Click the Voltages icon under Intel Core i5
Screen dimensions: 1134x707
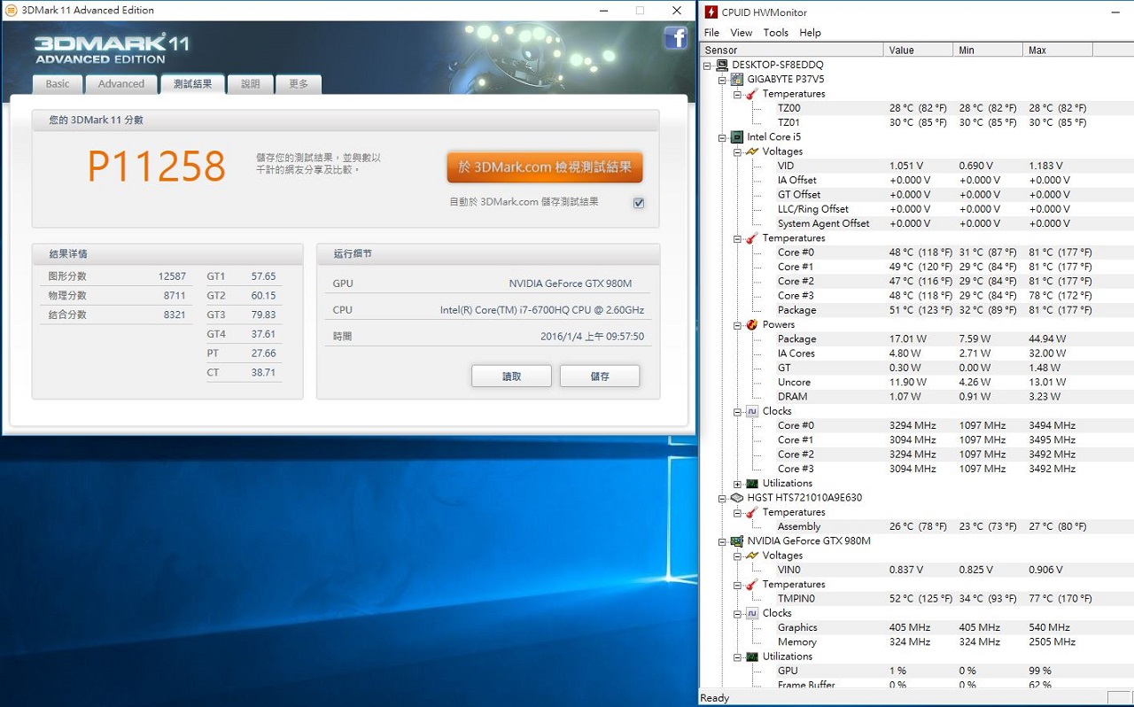[x=751, y=151]
